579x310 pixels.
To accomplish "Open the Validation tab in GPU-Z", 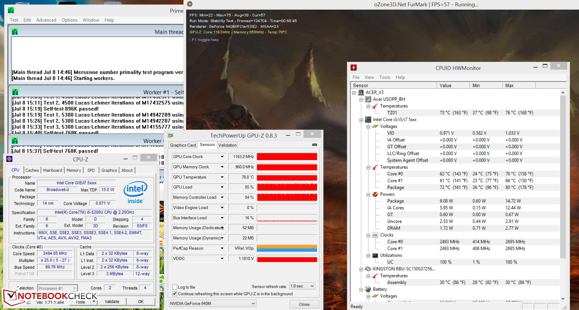I will coord(227,145).
